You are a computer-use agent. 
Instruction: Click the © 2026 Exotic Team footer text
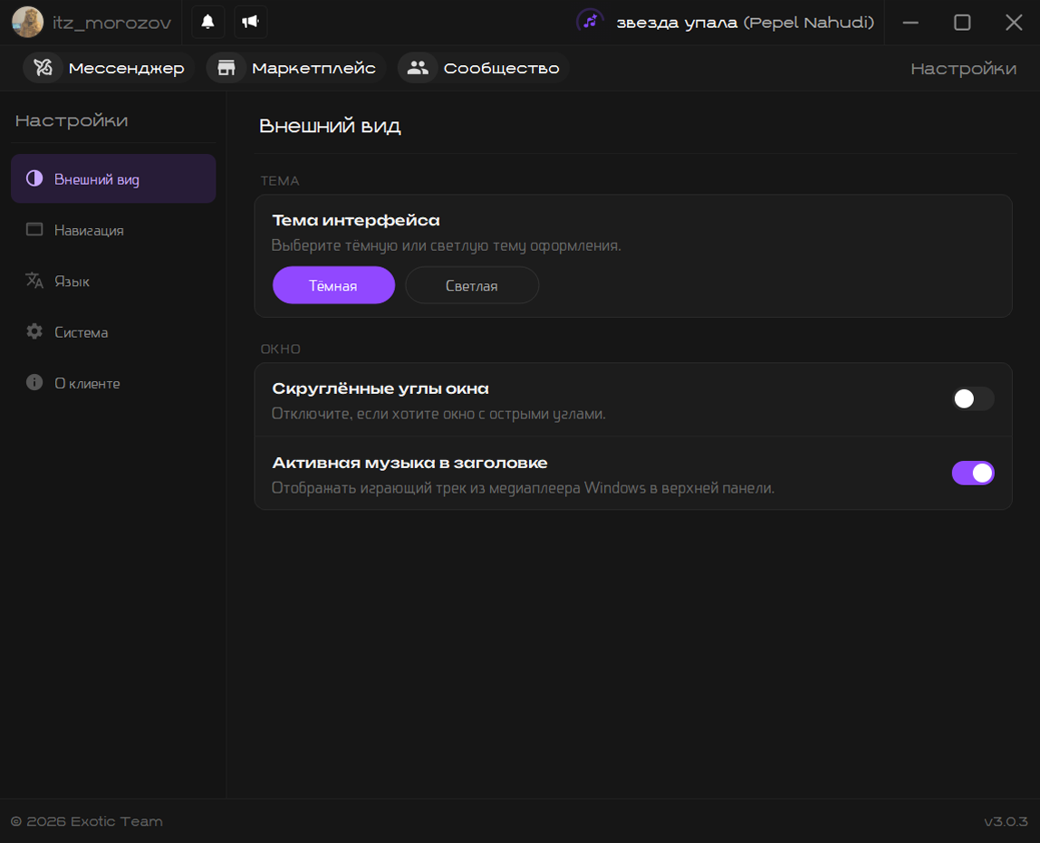87,821
